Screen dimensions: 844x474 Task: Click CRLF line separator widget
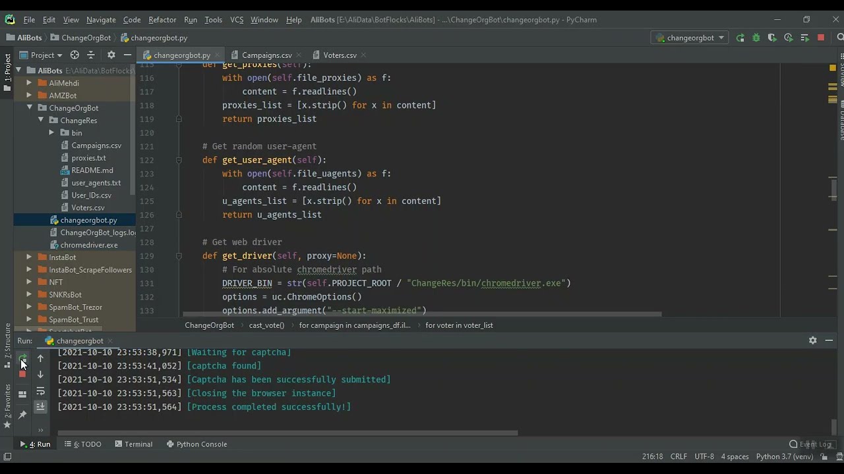pos(678,457)
